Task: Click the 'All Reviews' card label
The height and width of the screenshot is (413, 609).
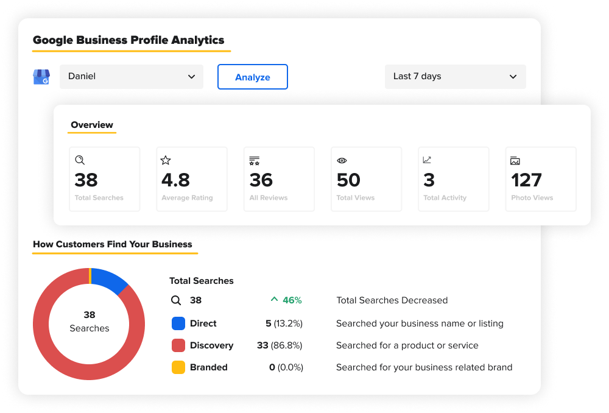Action: (269, 198)
